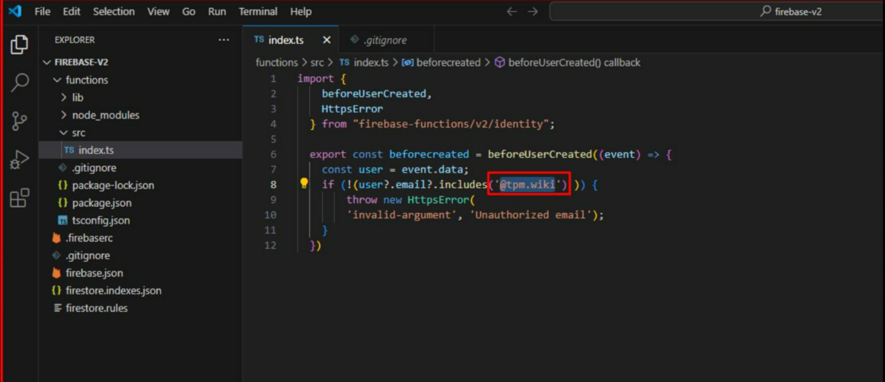Open the View menu
The height and width of the screenshot is (382, 885).
158,11
